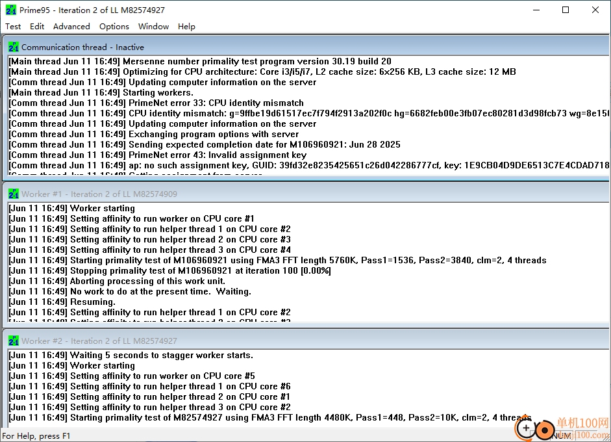
Task: Click the 'Mersenne number primality test program version 30.19' line
Action: point(200,62)
